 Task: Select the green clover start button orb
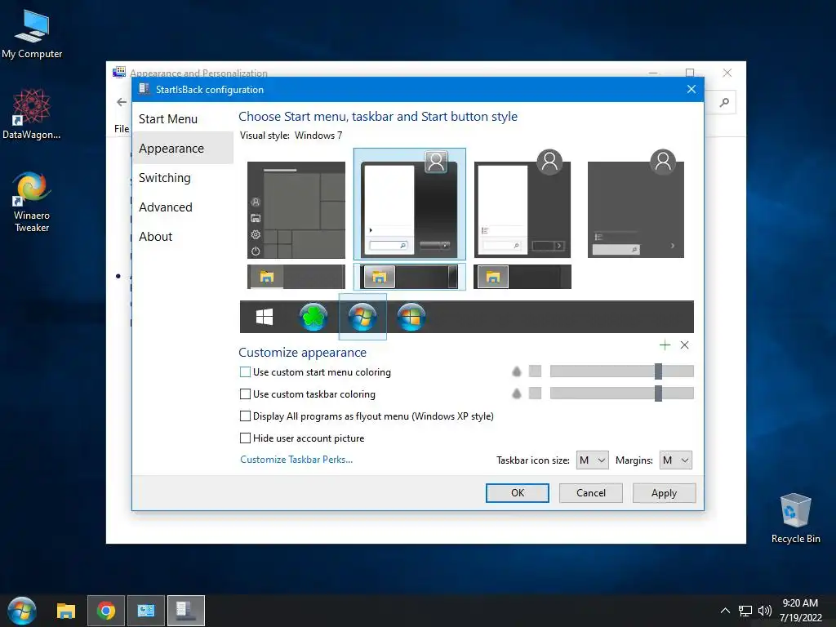click(313, 317)
